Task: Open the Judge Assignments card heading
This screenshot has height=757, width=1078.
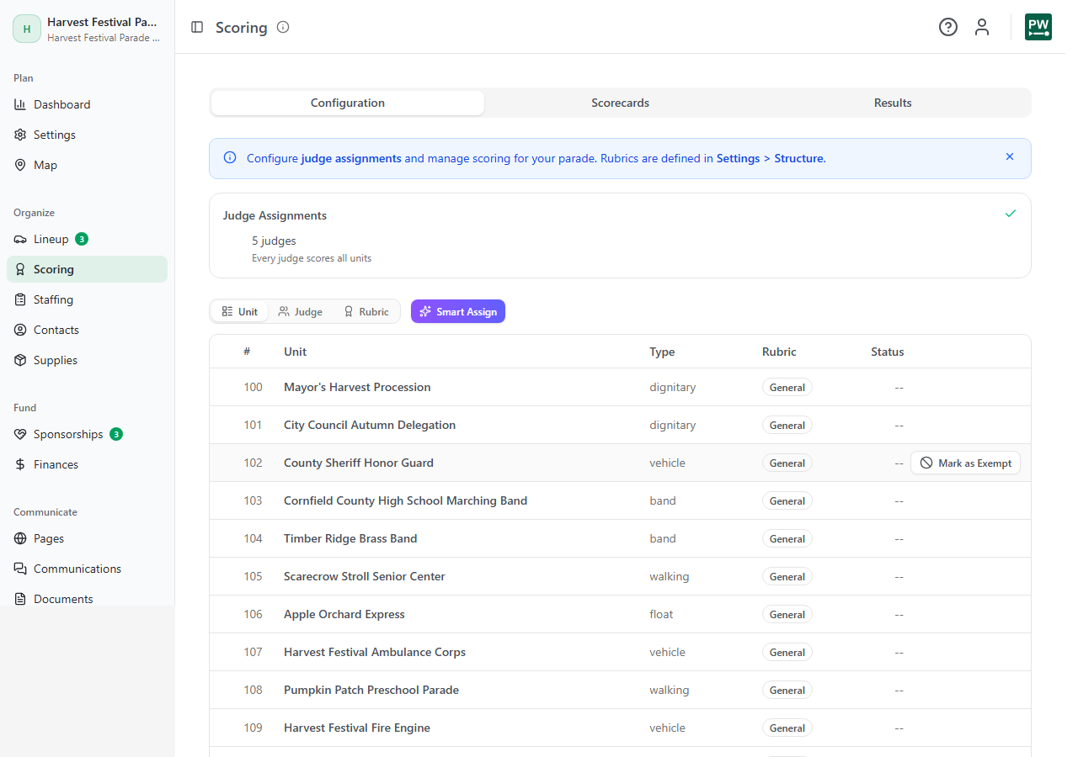Action: point(275,215)
